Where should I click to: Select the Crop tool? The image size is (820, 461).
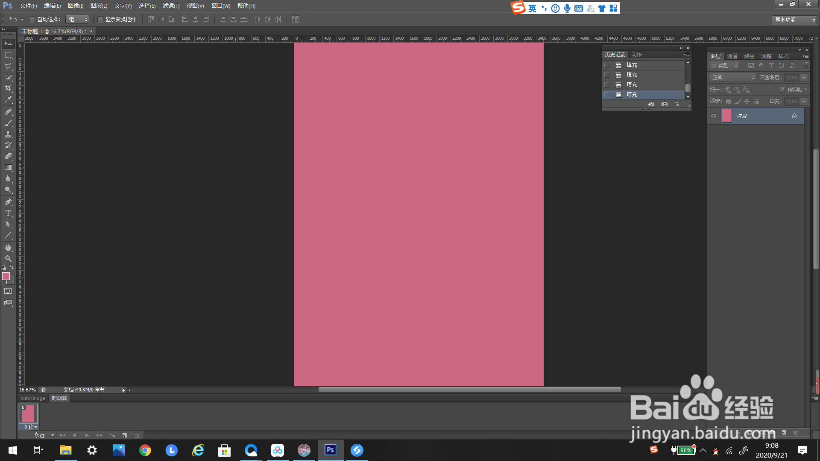(8, 89)
